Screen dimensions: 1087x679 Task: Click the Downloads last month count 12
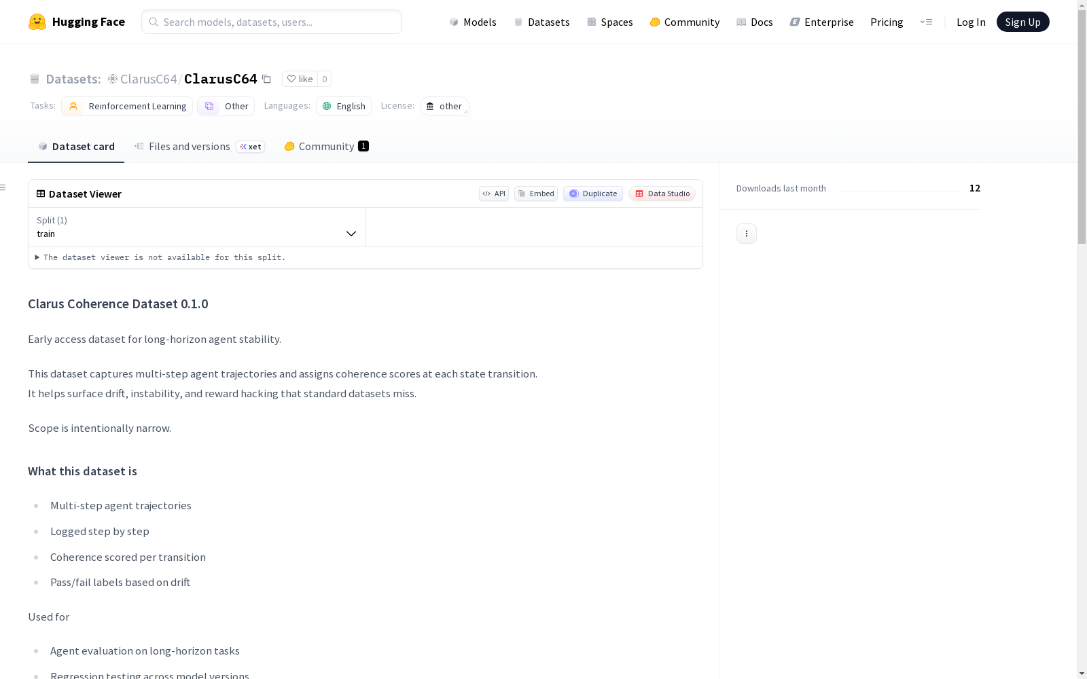pos(975,188)
